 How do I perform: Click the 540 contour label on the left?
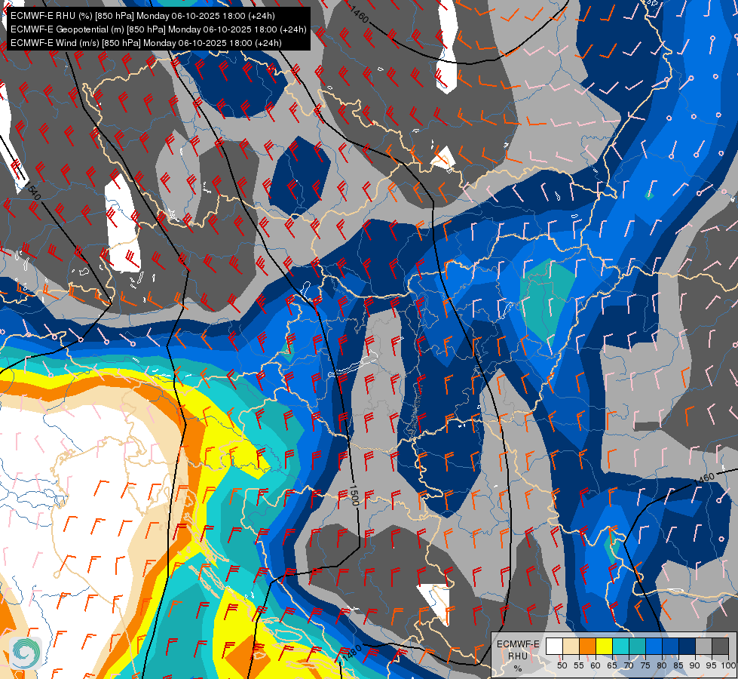(35, 192)
